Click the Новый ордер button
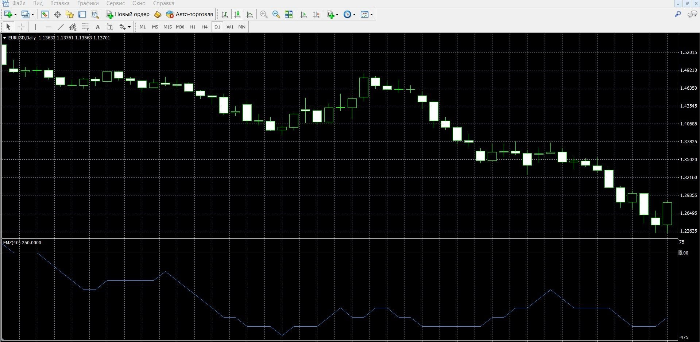700x342 pixels. (128, 14)
